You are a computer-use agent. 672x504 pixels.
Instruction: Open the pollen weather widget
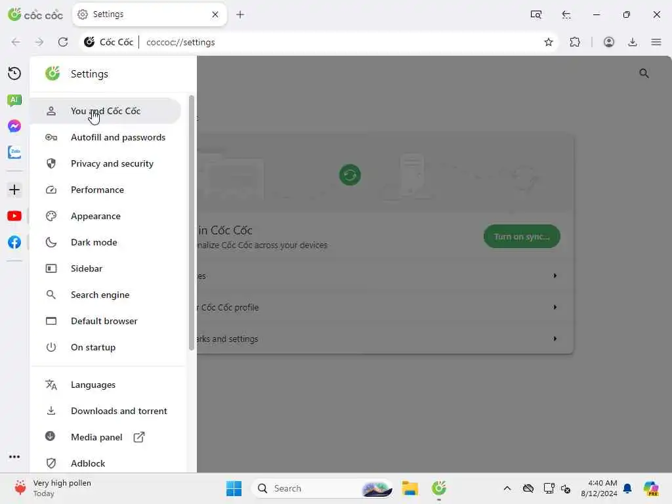tap(52, 488)
